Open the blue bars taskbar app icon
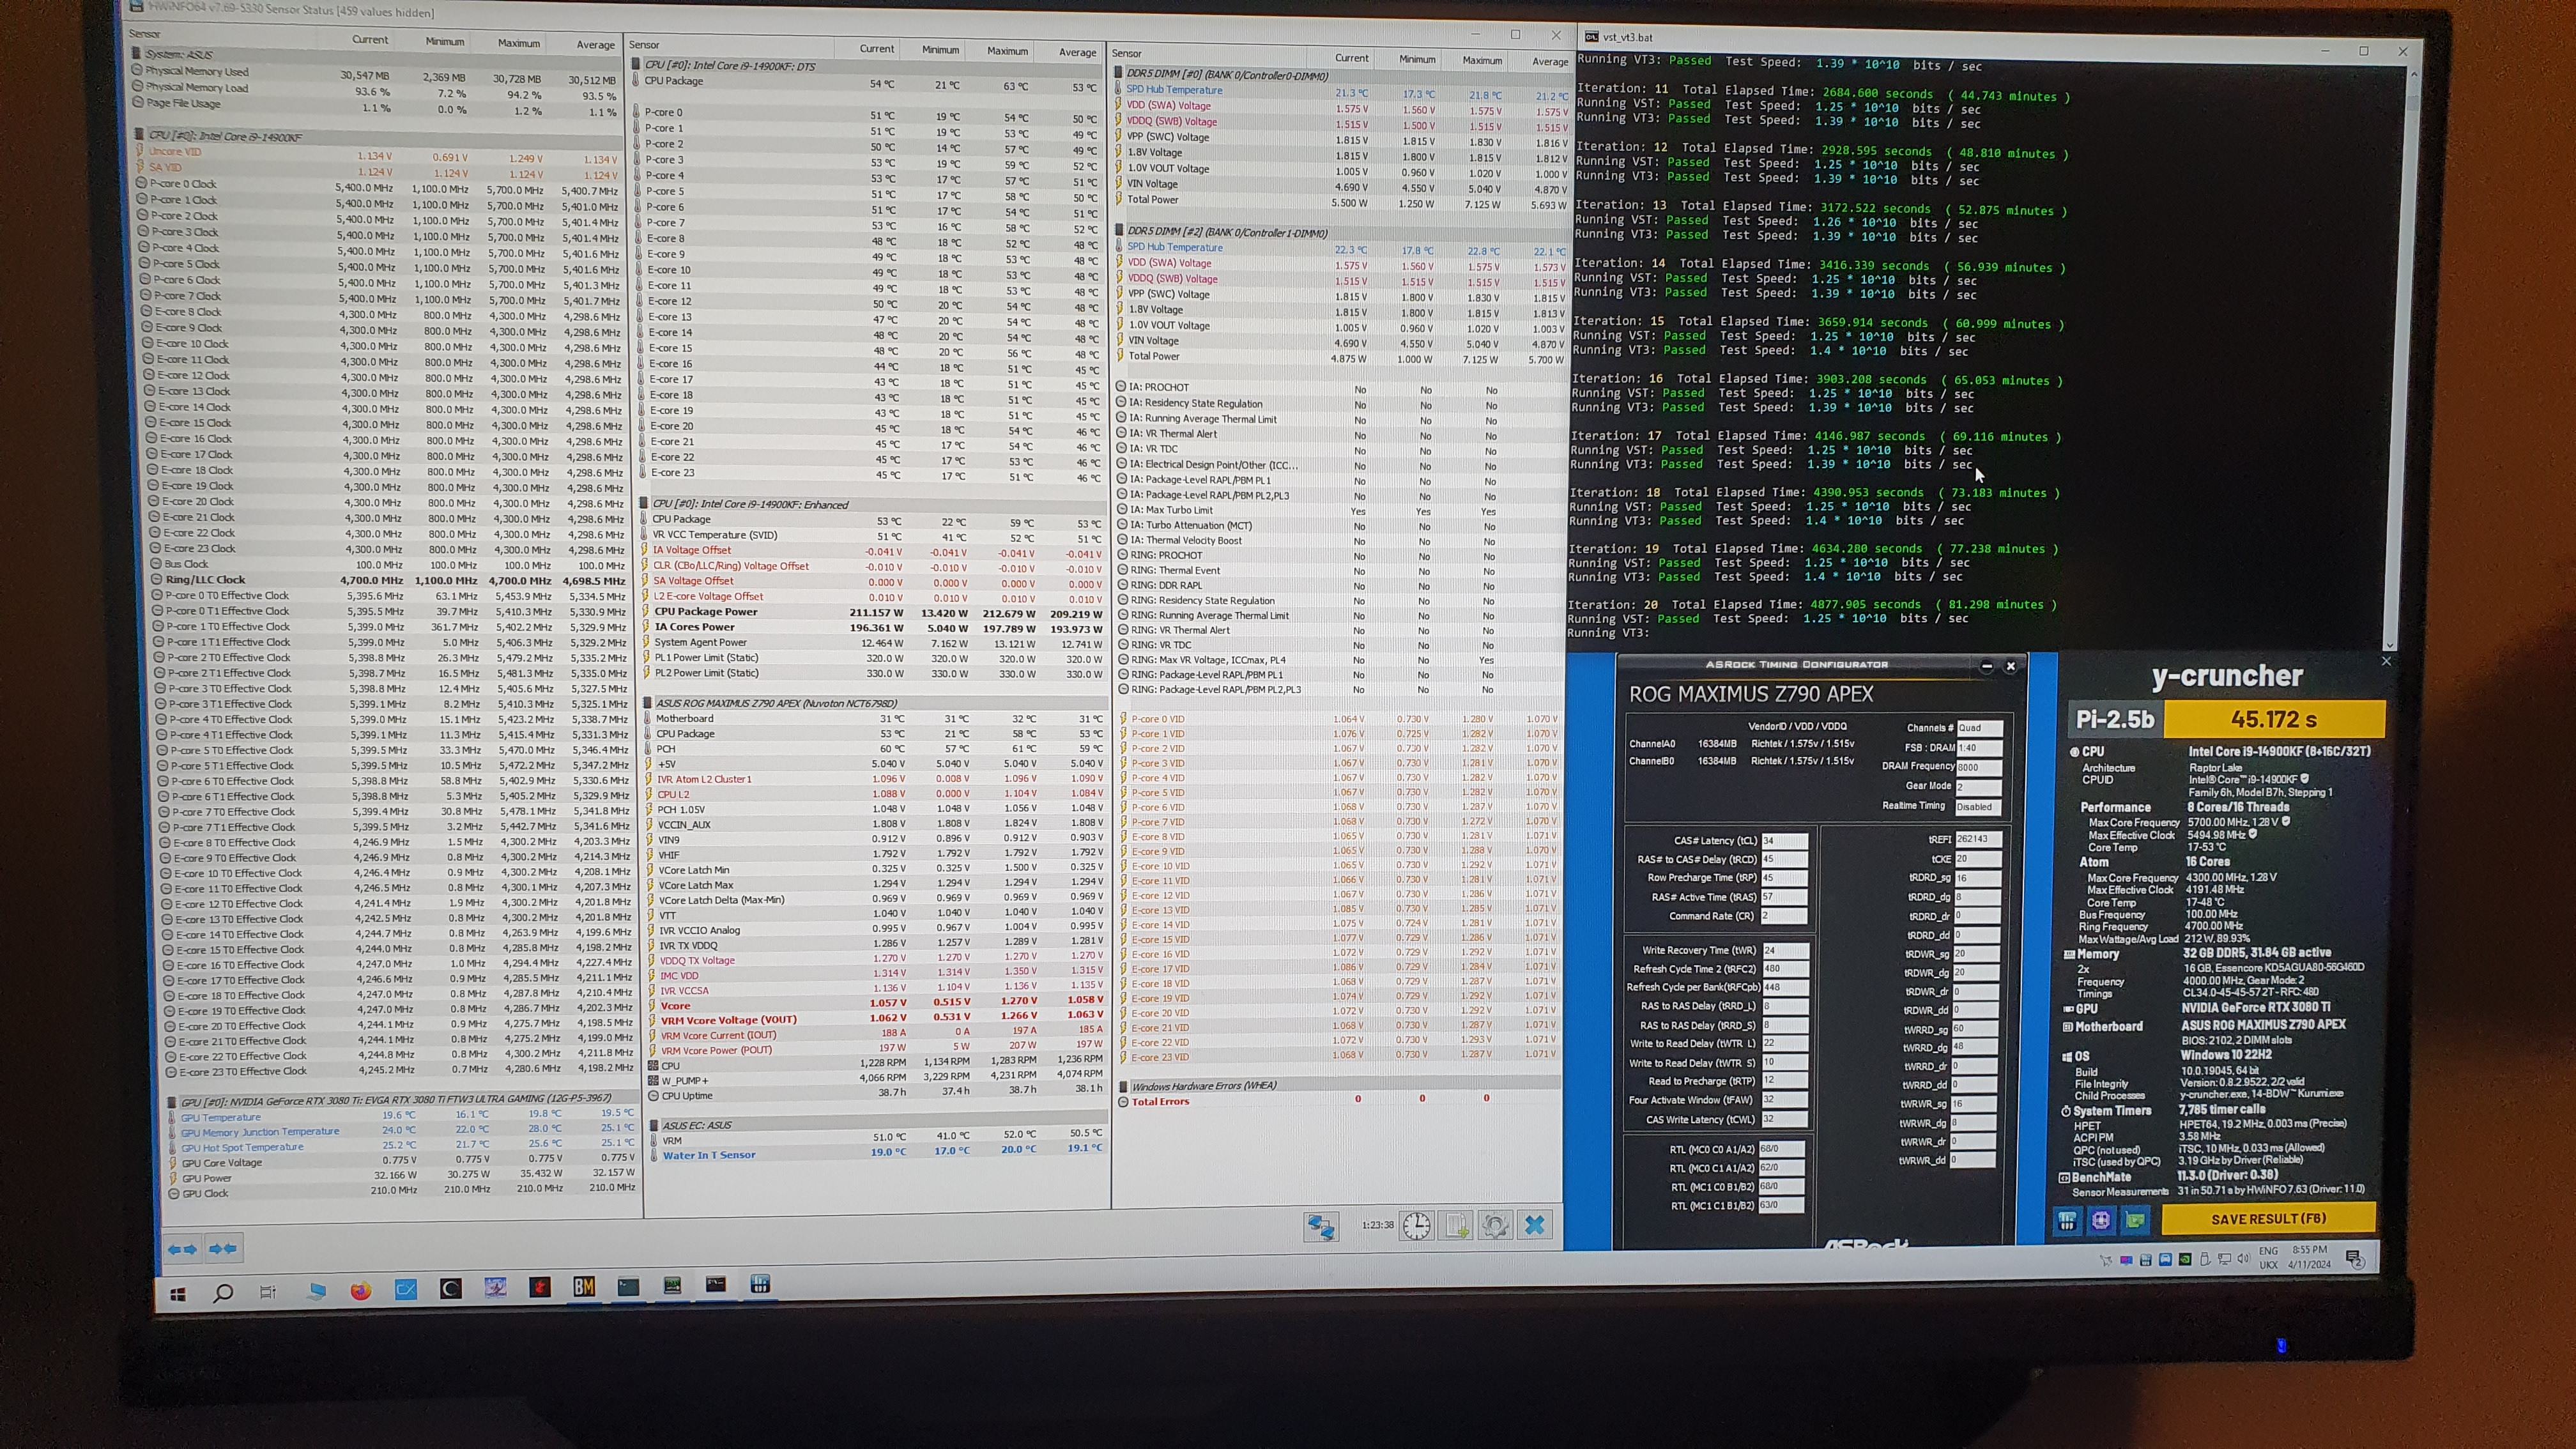Image resolution: width=2576 pixels, height=1449 pixels. pyautogui.click(x=760, y=1284)
